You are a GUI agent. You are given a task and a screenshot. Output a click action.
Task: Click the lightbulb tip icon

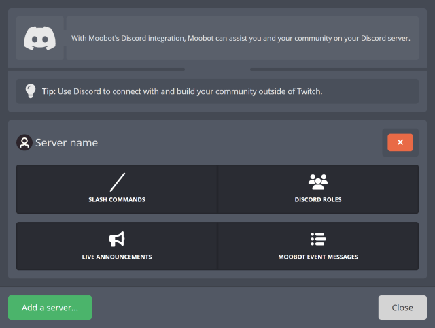pyautogui.click(x=31, y=91)
